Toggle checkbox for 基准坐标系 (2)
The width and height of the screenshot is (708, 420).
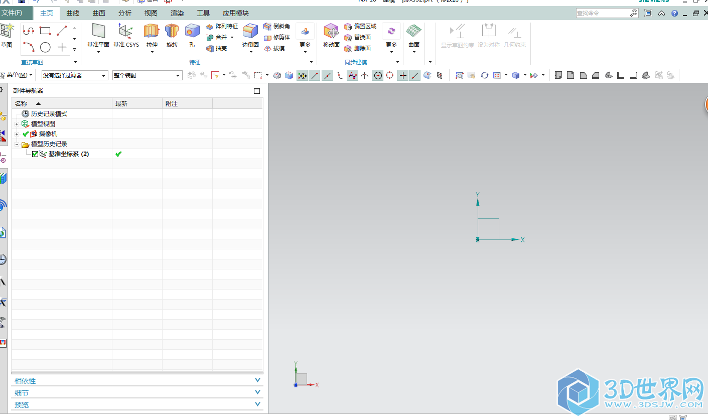pos(35,154)
